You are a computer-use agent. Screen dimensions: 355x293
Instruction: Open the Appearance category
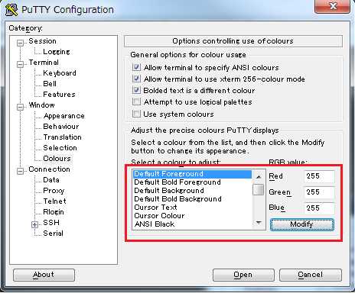(x=64, y=116)
